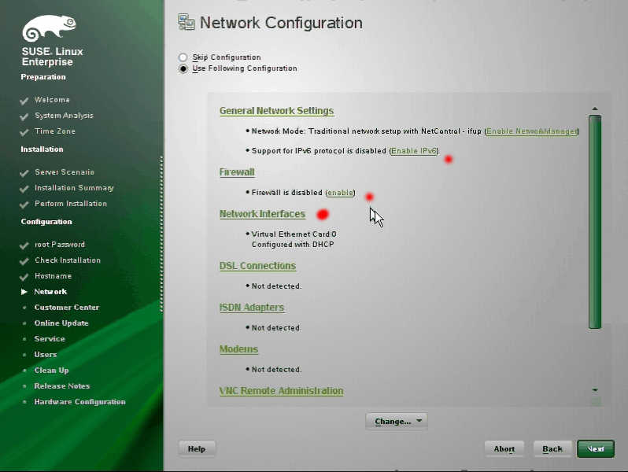
Task: Click the Network step label
Action: point(50,292)
